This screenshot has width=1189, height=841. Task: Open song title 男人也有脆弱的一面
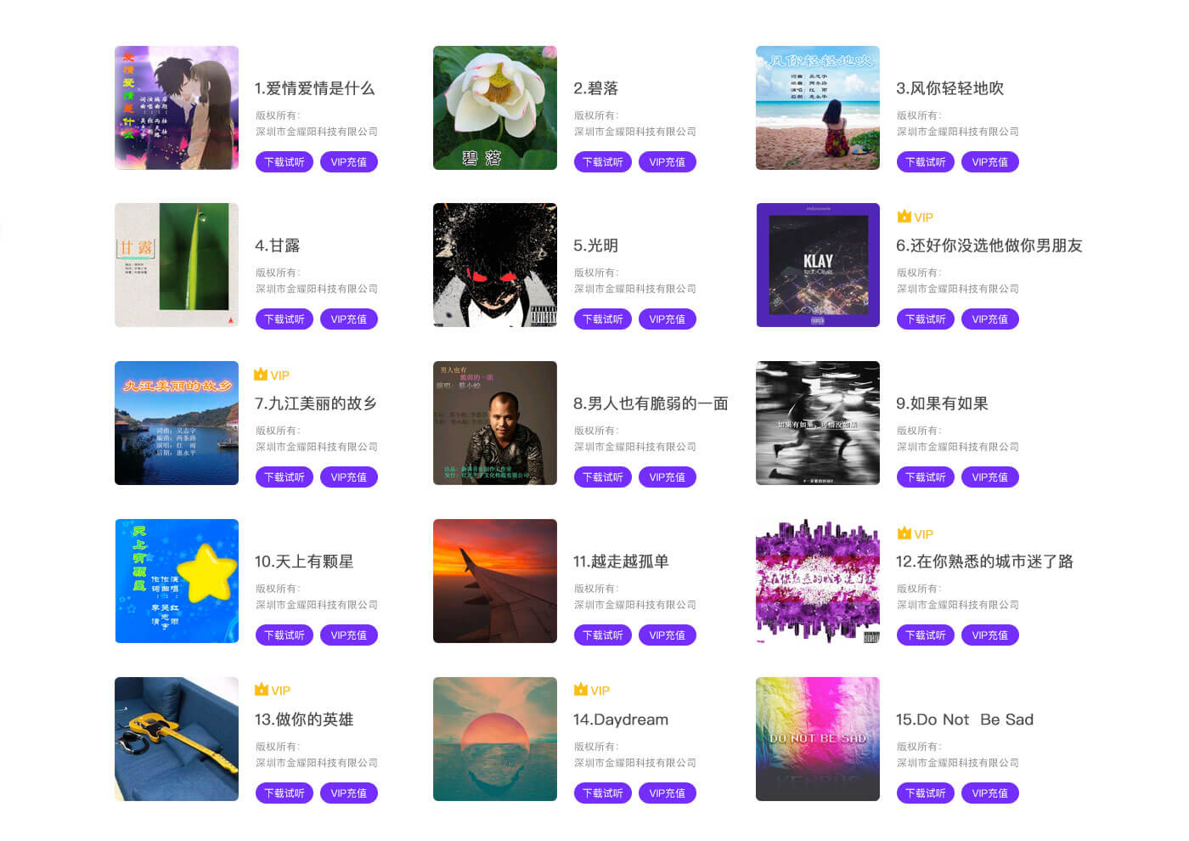651,404
